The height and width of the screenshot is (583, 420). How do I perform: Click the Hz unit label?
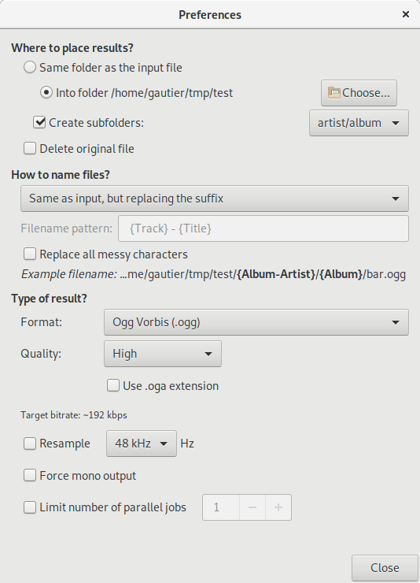187,444
